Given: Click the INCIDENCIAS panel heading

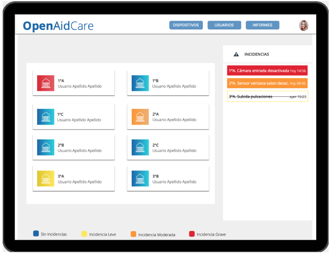Looking at the screenshot, I should click(x=257, y=54).
